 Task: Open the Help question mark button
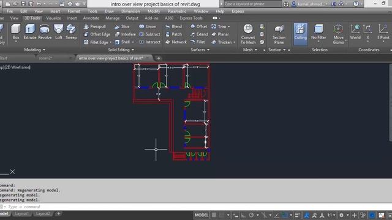356,4
